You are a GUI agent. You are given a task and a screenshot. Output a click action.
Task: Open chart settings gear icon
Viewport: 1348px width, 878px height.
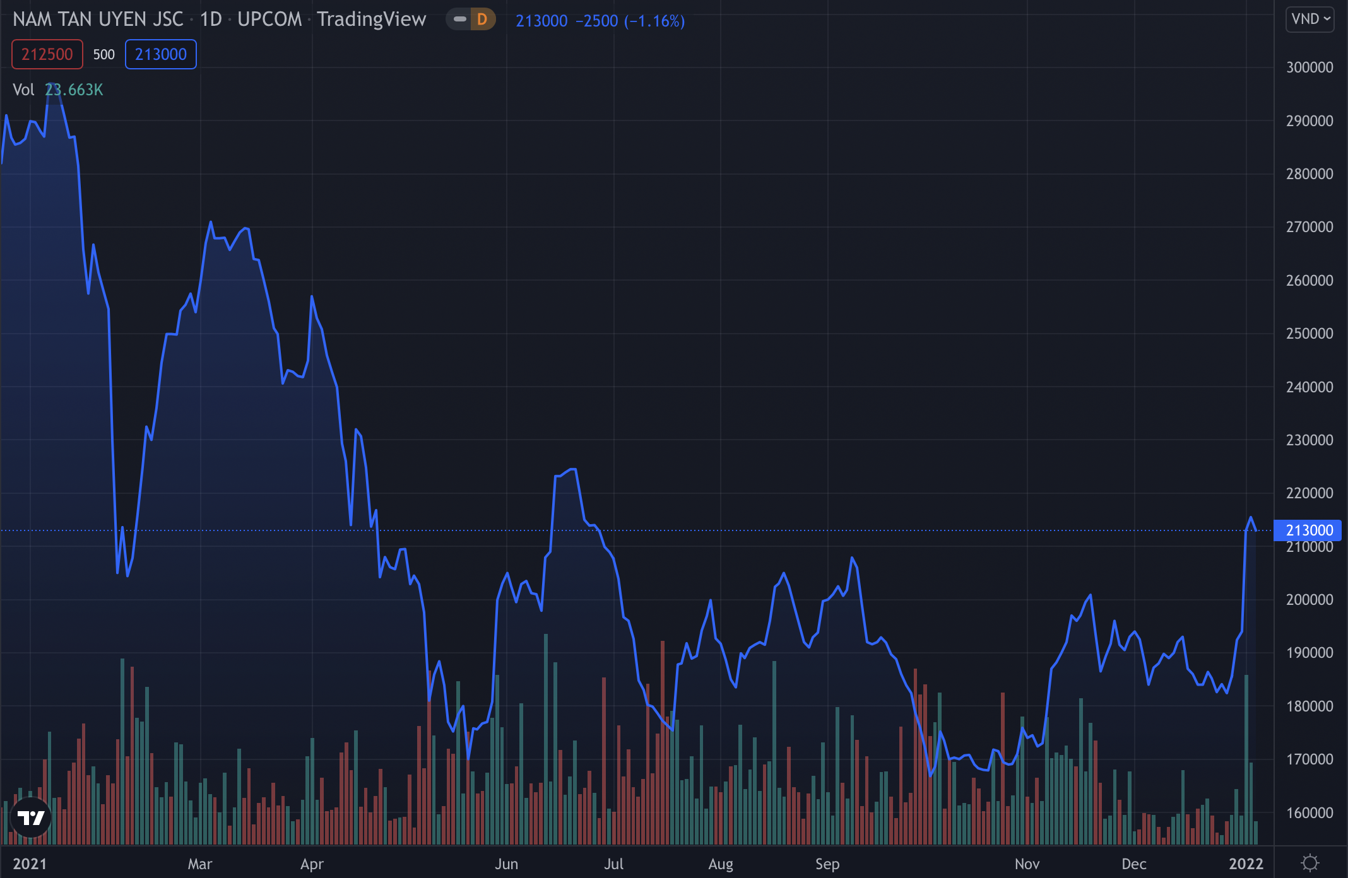coord(1310,863)
